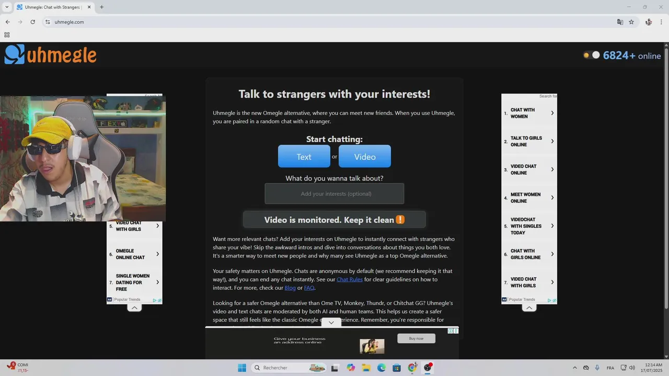Open right-side 'Video Chat with Girls' chevron
This screenshot has width=669, height=376.
coord(552,283)
